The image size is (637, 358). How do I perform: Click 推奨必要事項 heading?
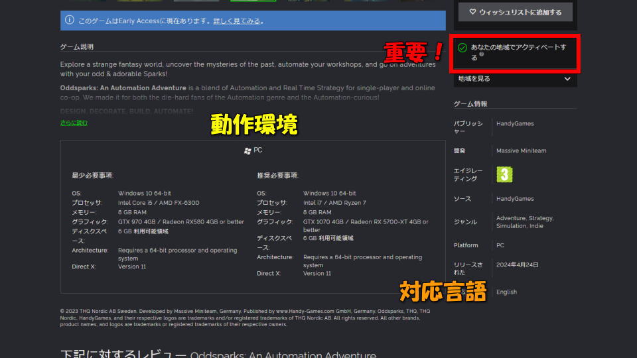(277, 175)
